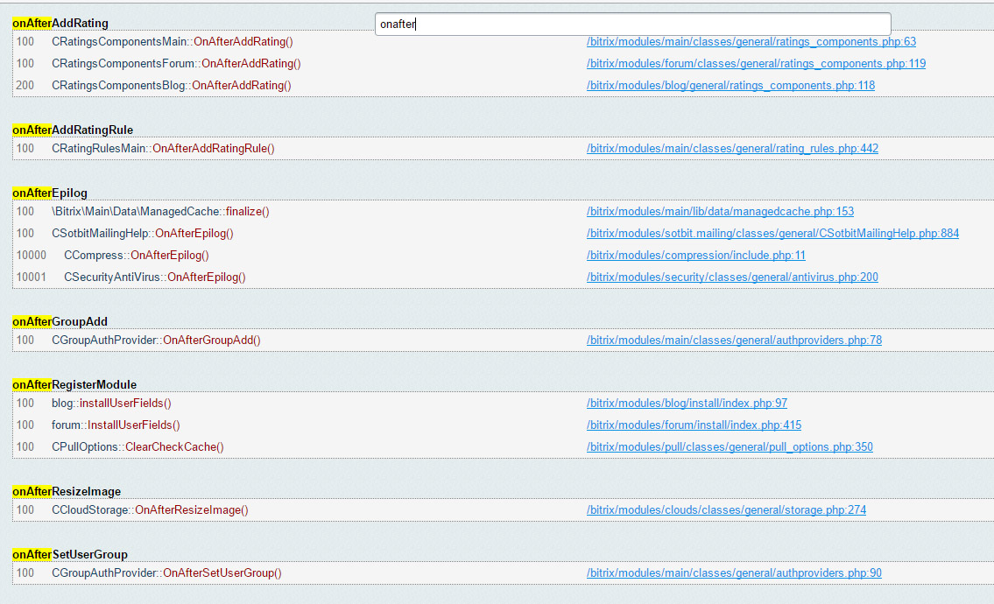Click CCloudStorage::OnAfterResizeImage() handler text
Image resolution: width=994 pixels, height=604 pixels.
tap(151, 510)
